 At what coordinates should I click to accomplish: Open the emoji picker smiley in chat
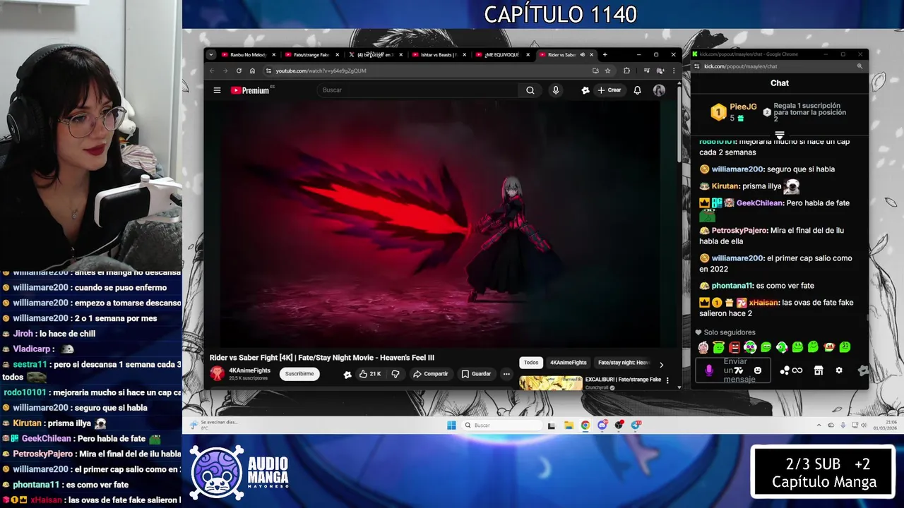(x=758, y=370)
